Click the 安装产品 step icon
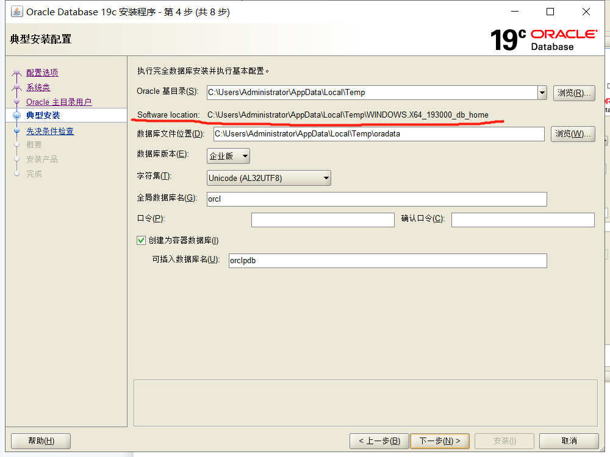This screenshot has height=457, width=610. point(16,159)
